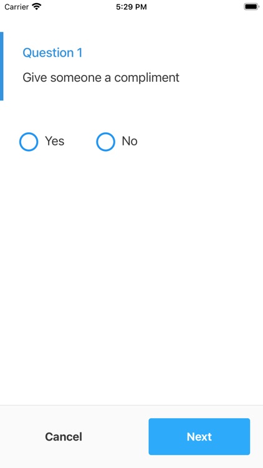The width and height of the screenshot is (263, 468).
Task: Click the Give someone a compliment text
Action: [101, 77]
